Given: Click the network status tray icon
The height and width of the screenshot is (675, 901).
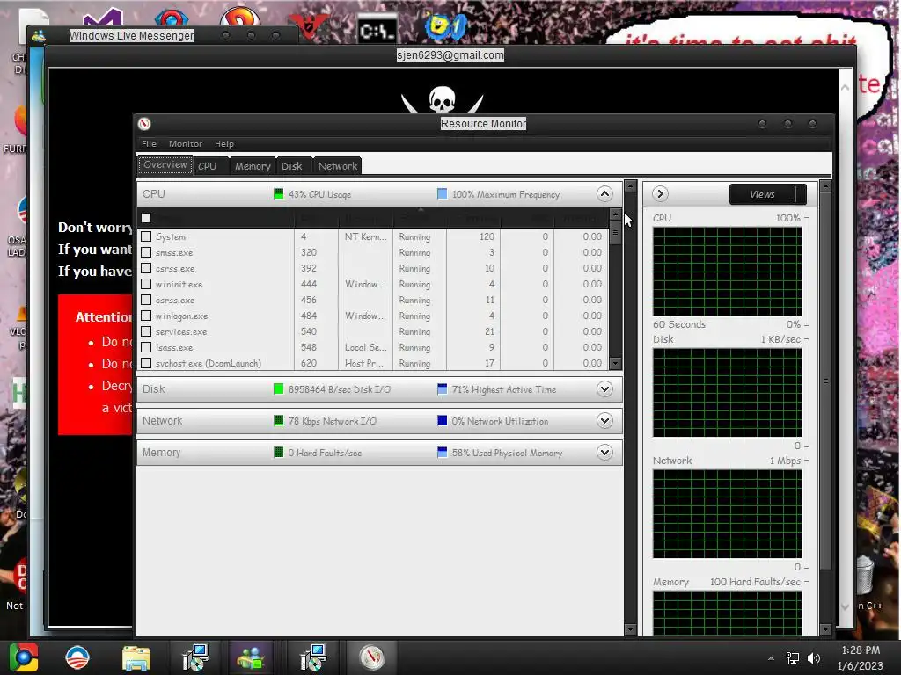Looking at the screenshot, I should coord(793,658).
